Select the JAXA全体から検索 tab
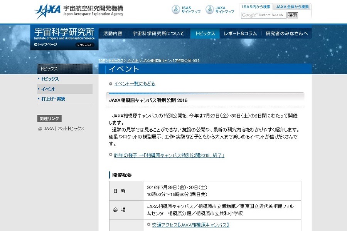347x231 pixels. tap(292, 7)
